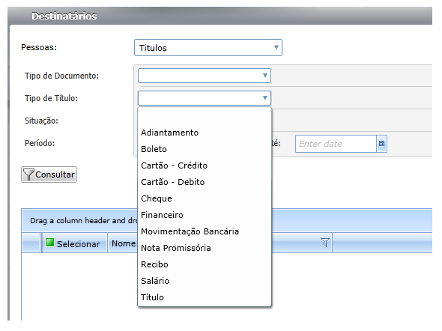Click the Nome column header
This screenshot has width=442, height=331.
pos(123,243)
